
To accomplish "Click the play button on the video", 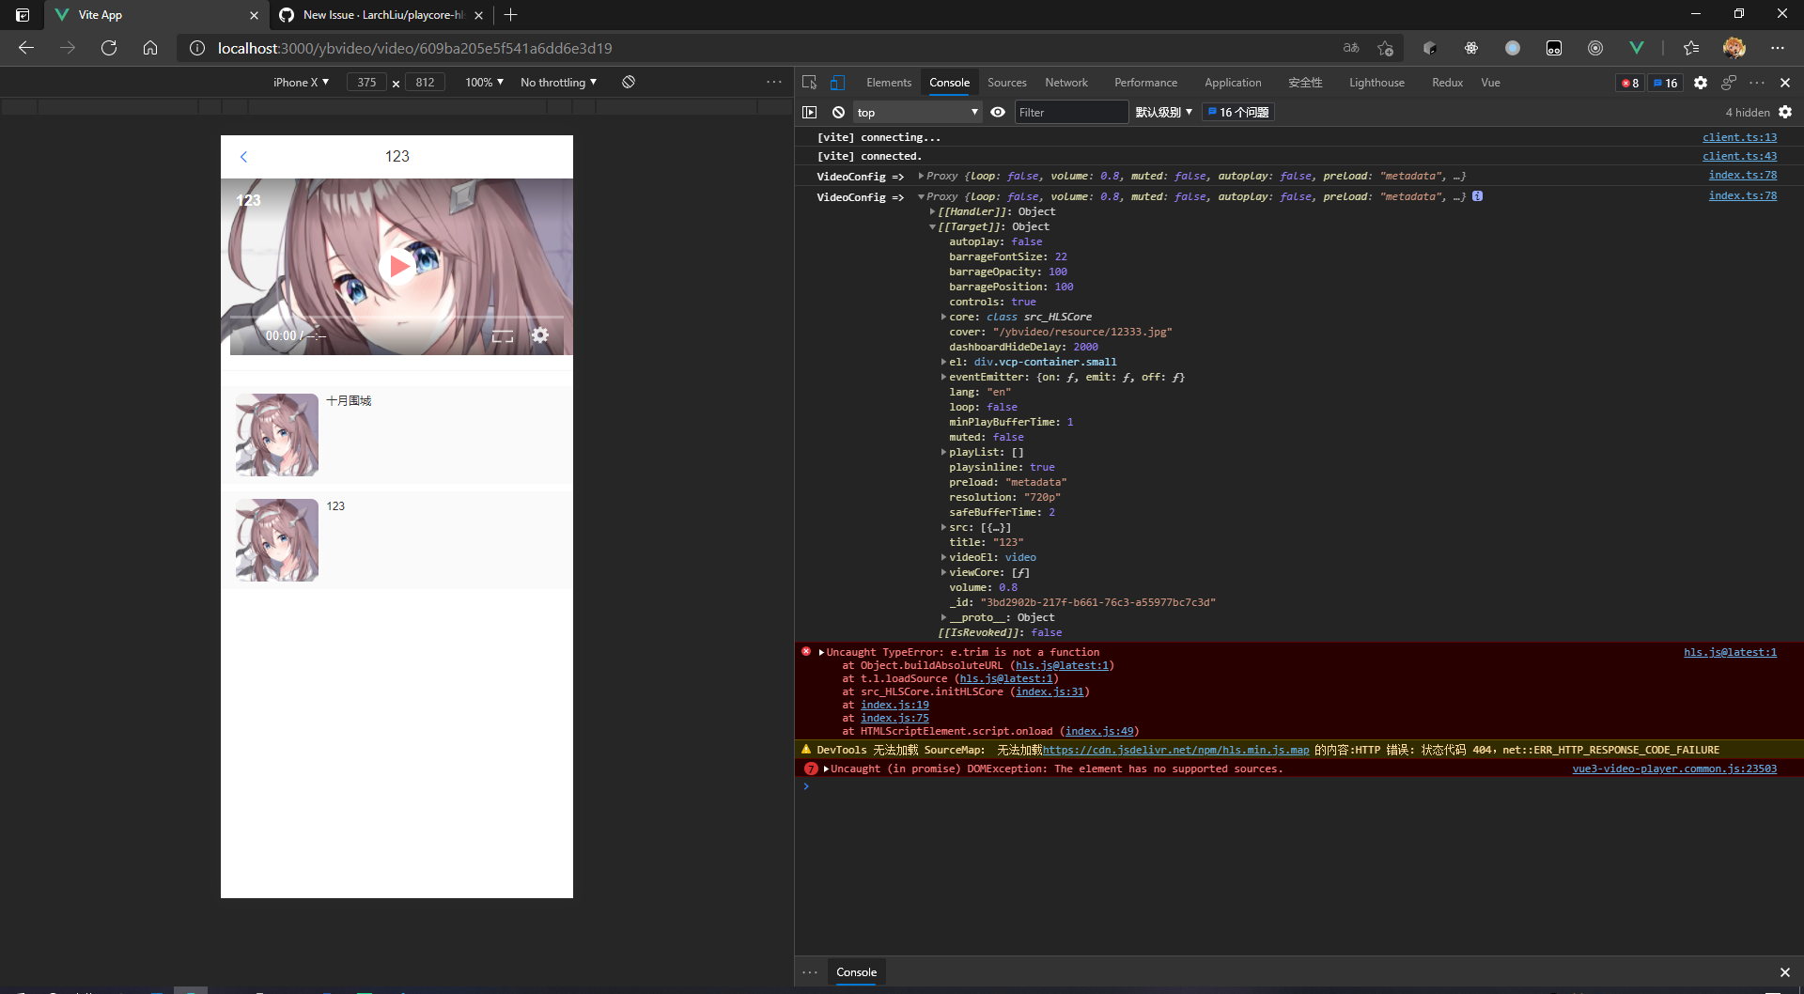I will (x=399, y=266).
